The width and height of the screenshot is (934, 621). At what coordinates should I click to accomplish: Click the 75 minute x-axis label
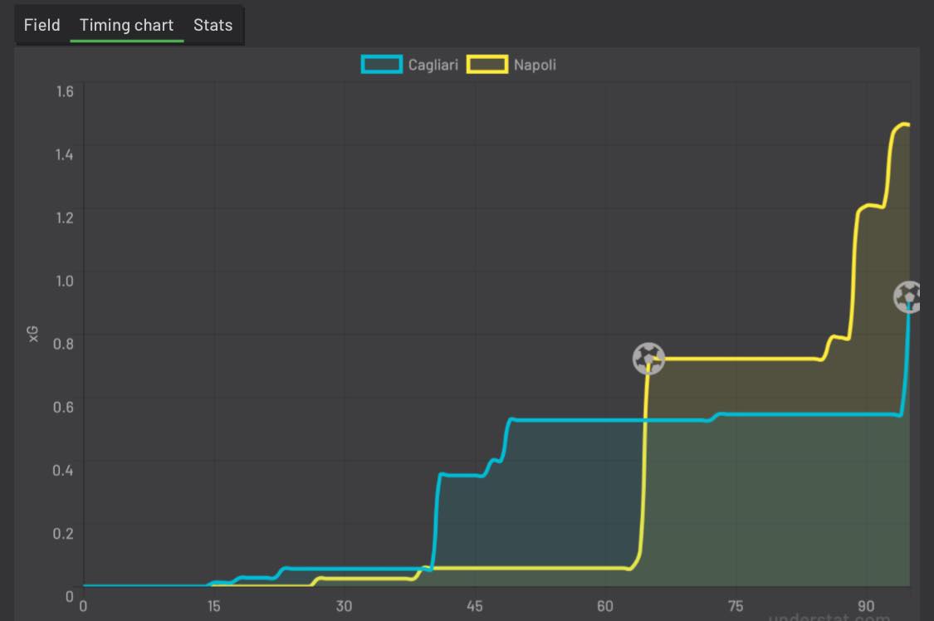pyautogui.click(x=736, y=606)
